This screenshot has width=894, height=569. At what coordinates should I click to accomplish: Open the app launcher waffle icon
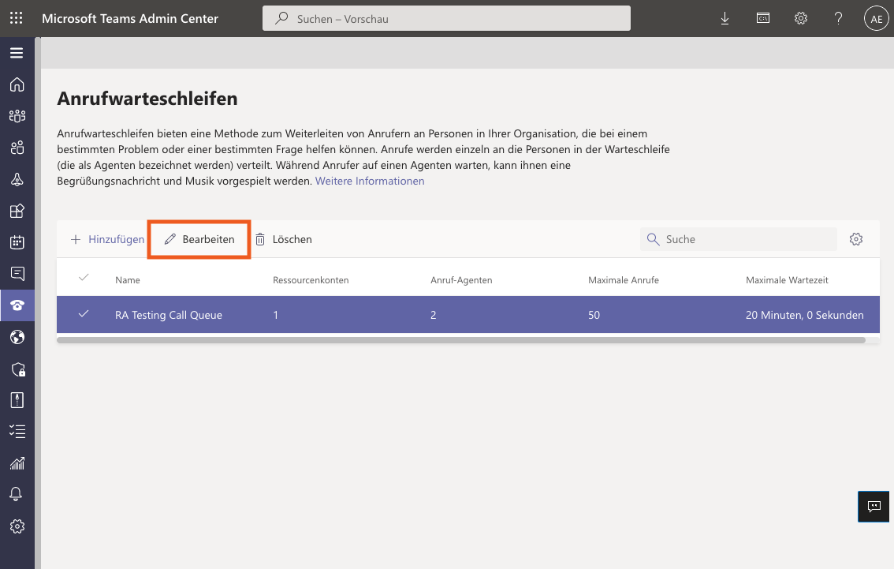coord(16,18)
